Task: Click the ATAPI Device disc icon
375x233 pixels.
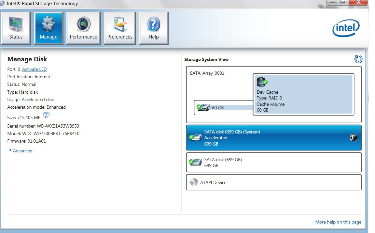Action: point(194,182)
